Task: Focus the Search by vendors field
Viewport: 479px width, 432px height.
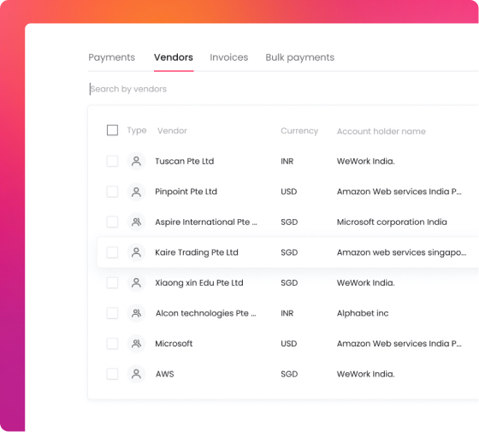Action: 283,89
